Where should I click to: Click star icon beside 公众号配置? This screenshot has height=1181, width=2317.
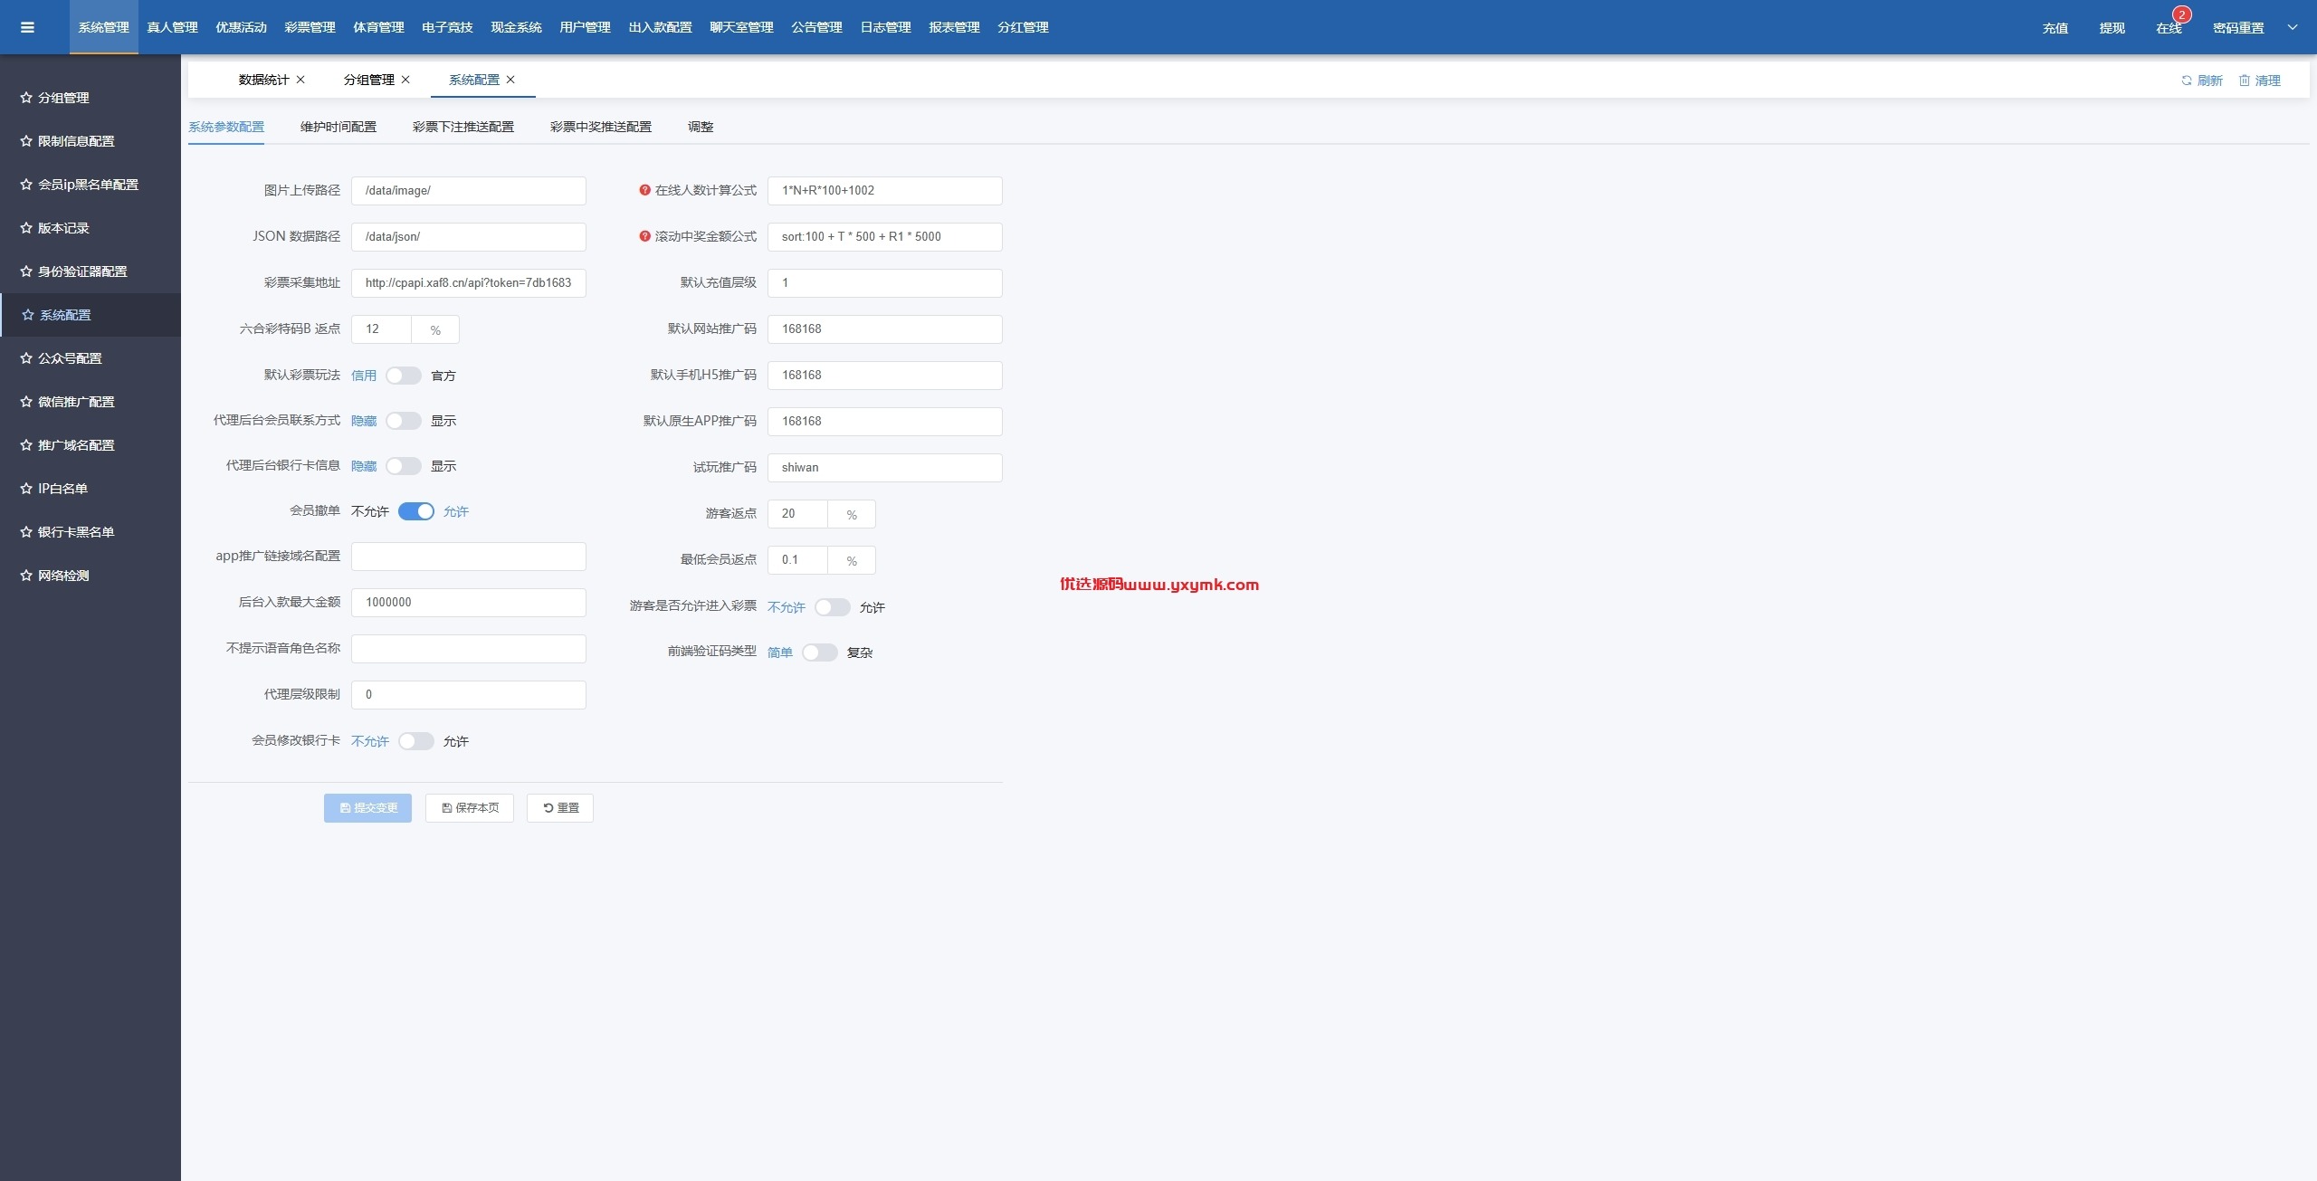click(x=26, y=358)
